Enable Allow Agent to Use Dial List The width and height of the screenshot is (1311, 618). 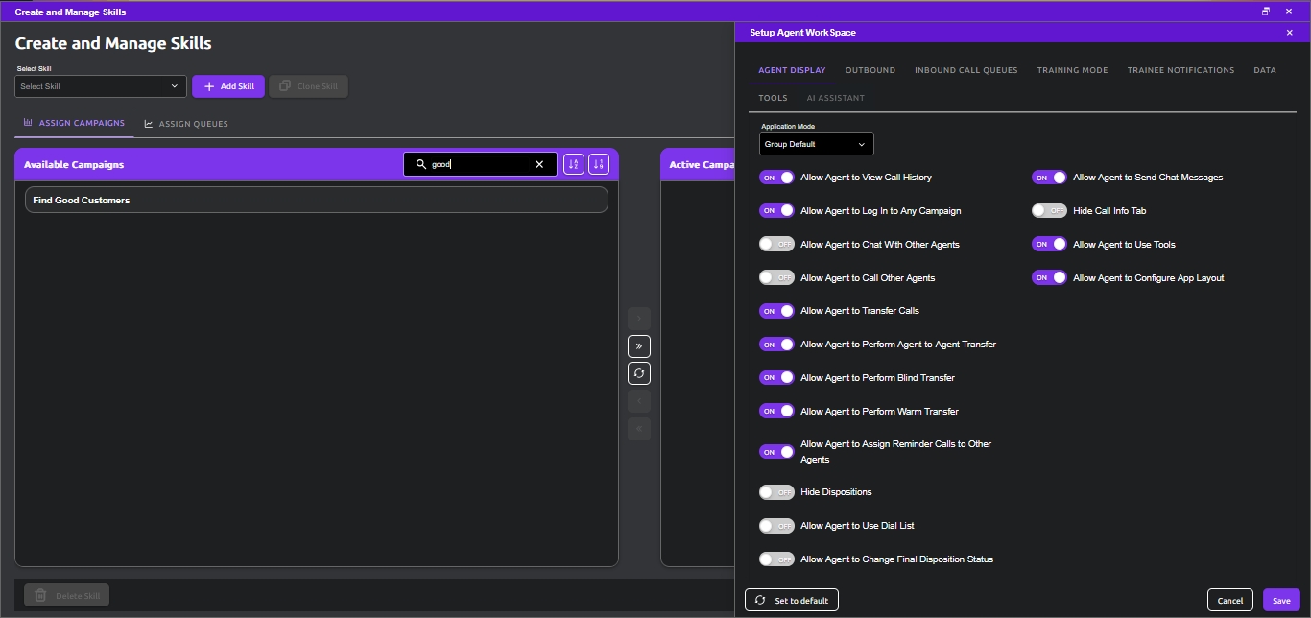776,526
